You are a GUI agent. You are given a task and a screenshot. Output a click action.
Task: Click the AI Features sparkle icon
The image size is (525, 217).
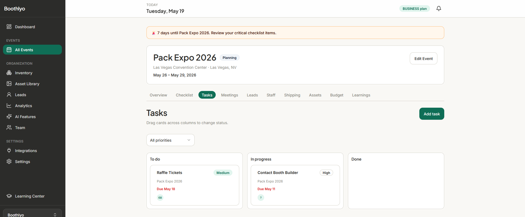tap(9, 116)
